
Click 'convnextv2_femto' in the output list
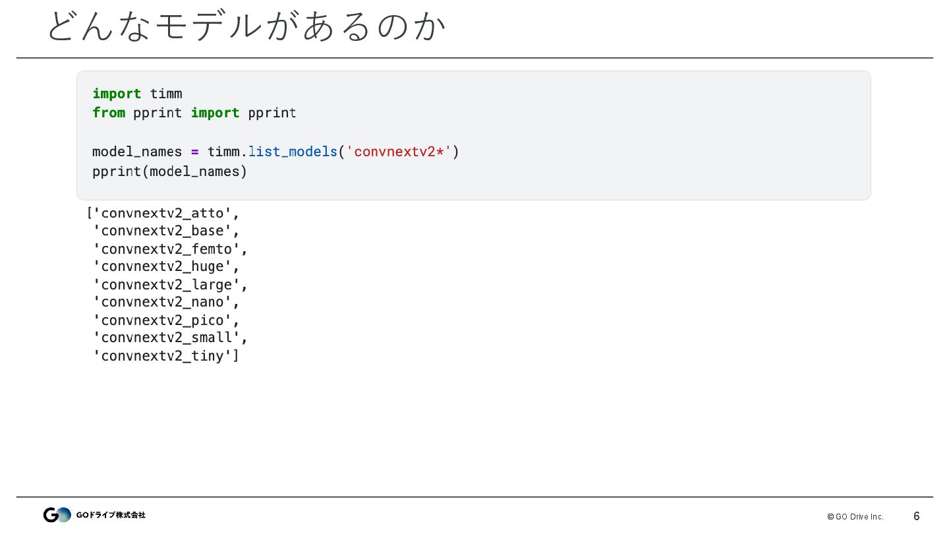pyautogui.click(x=170, y=249)
